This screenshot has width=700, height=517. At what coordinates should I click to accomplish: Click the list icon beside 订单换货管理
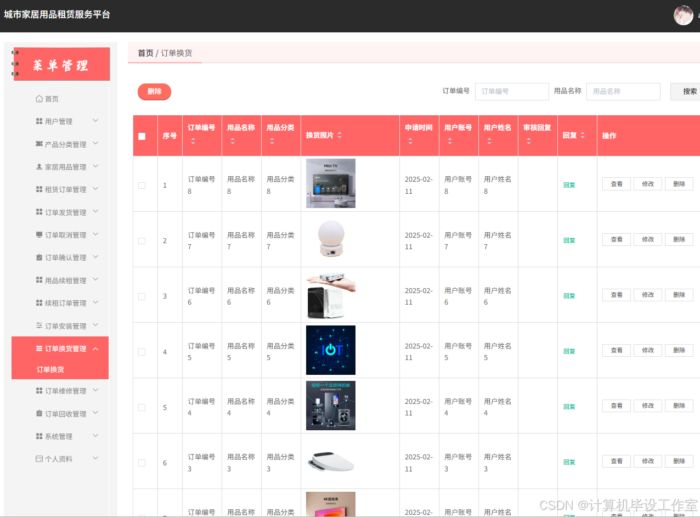tap(39, 349)
